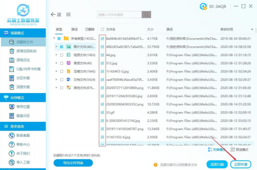Click the file name search field
The image size is (257, 170).
tap(119, 14)
